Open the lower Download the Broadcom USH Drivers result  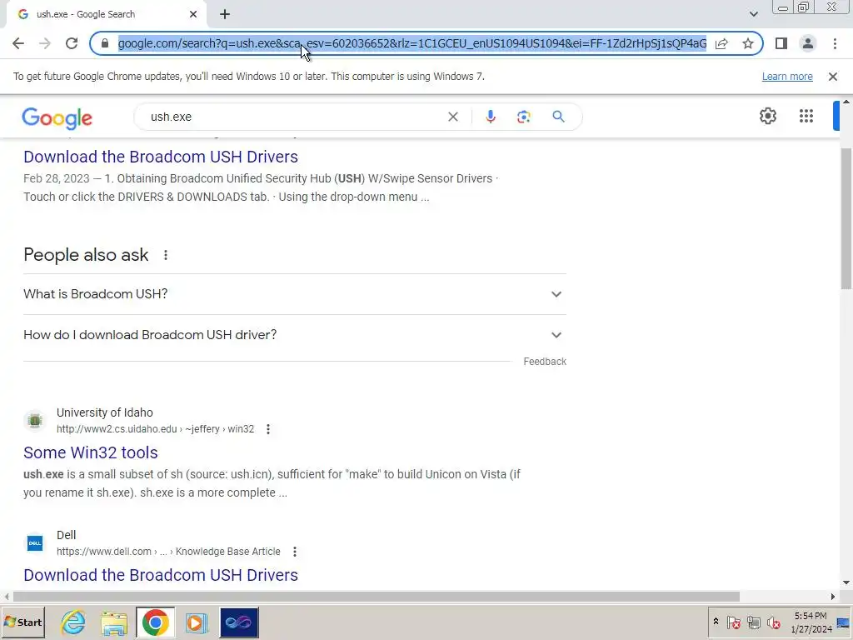161,575
